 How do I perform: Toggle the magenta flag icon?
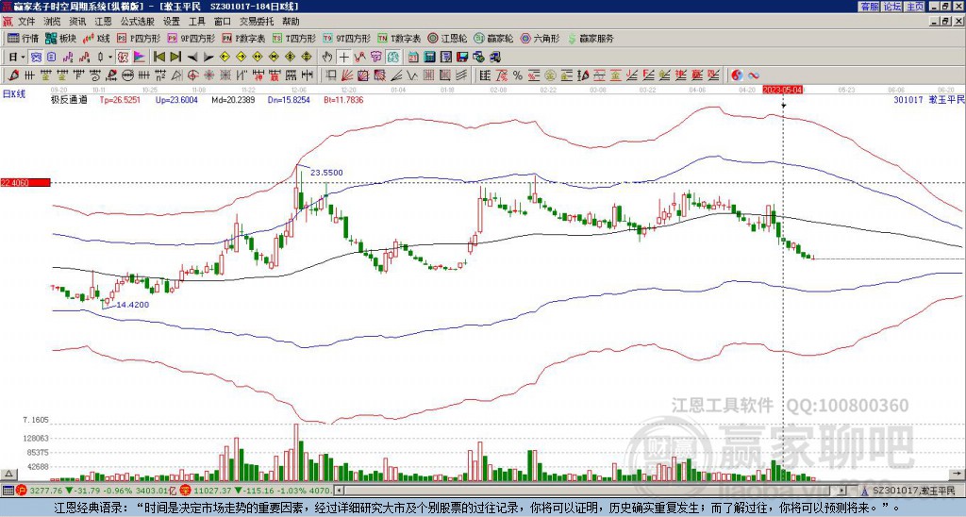140,58
